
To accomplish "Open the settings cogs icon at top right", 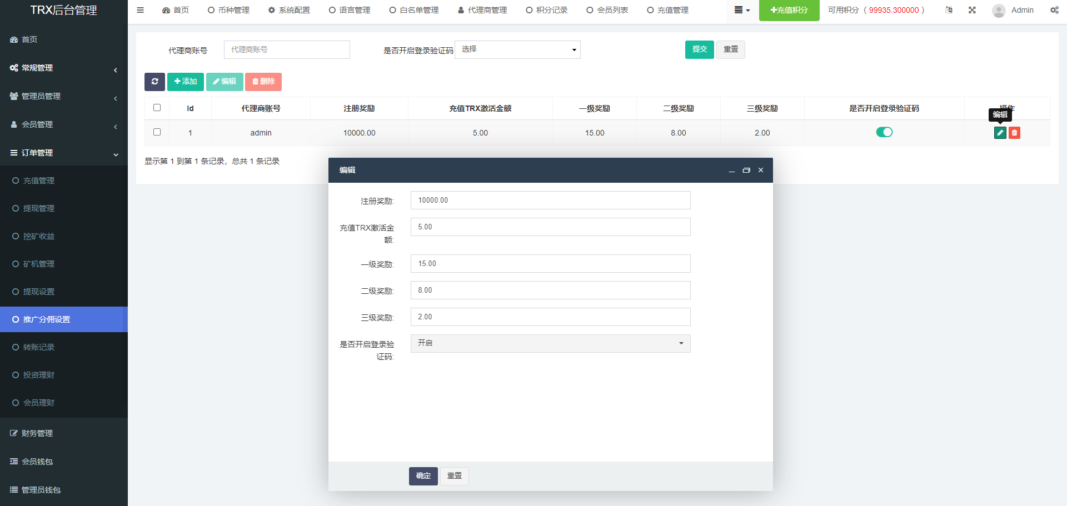I will click(1054, 10).
